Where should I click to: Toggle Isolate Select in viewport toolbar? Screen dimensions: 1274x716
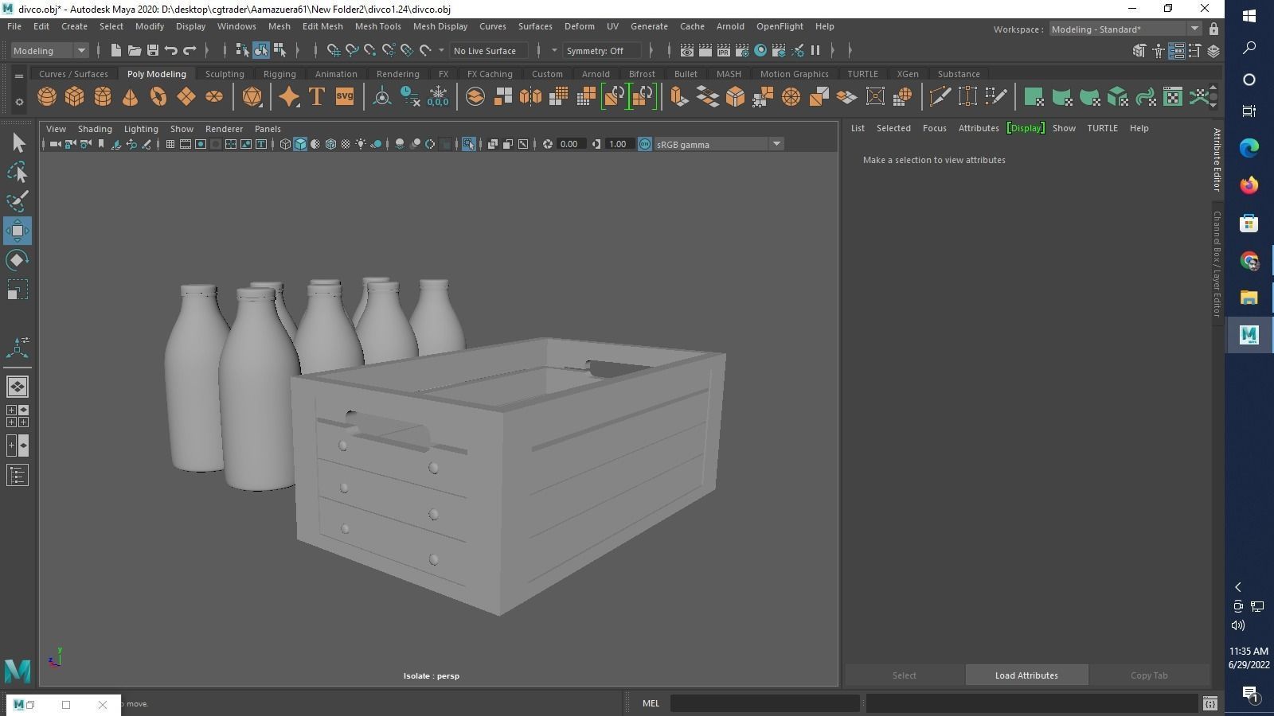468,144
